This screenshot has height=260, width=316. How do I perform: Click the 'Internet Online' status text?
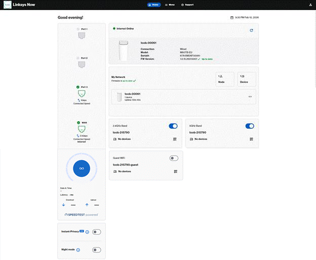125,29
